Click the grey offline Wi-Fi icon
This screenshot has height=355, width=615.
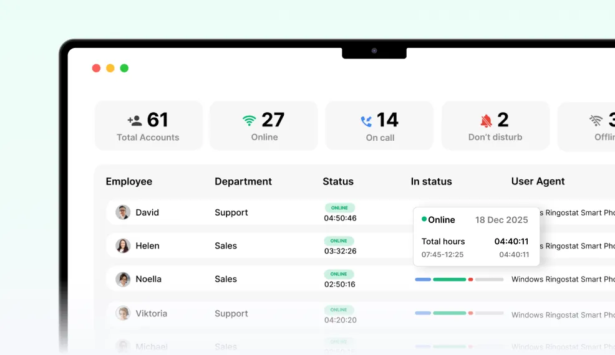[596, 121]
